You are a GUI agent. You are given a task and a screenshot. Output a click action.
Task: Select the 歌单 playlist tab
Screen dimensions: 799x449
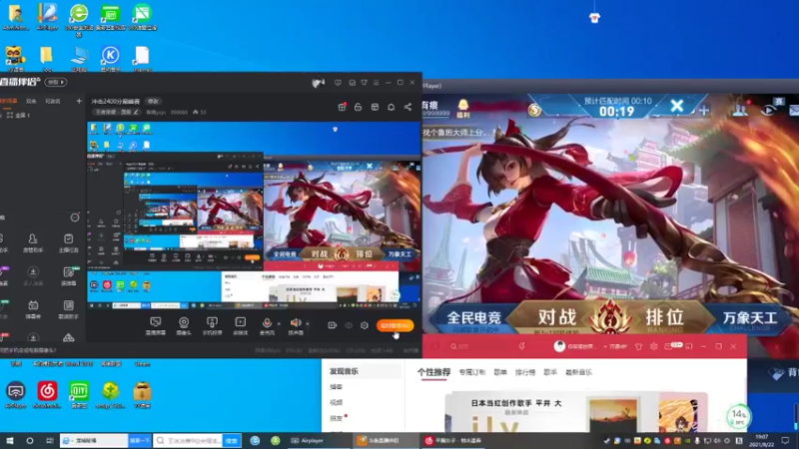pyautogui.click(x=500, y=372)
